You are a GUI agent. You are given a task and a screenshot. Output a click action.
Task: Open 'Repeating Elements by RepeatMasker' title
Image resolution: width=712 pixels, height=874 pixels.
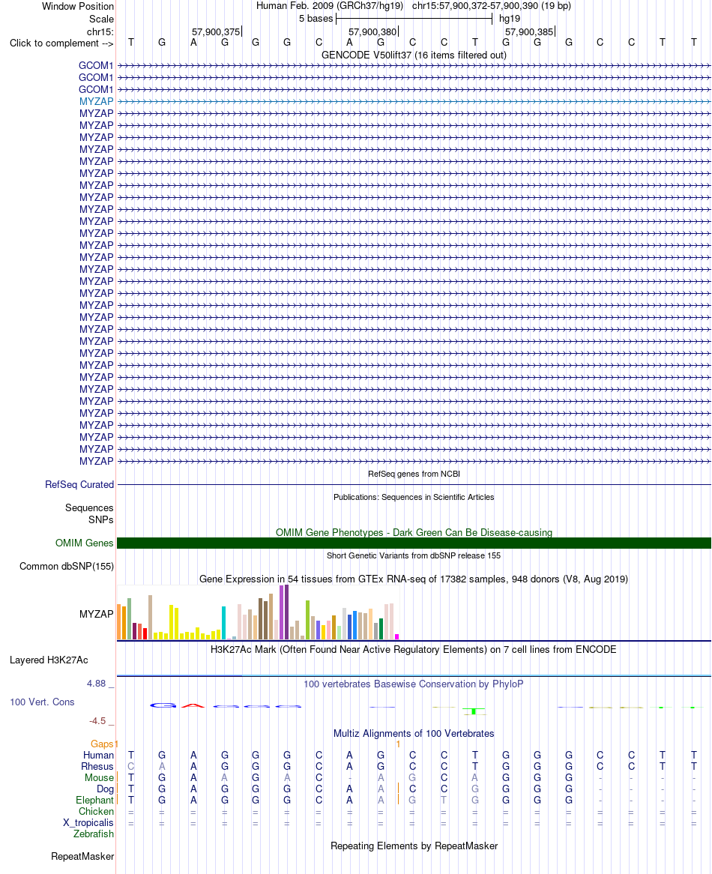coord(414,846)
